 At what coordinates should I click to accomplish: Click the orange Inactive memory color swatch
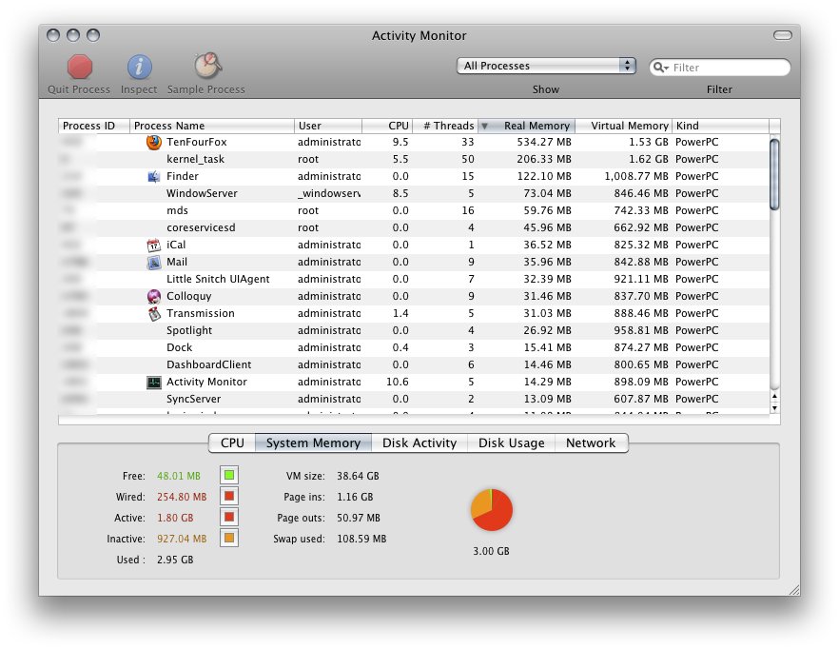pos(229,538)
